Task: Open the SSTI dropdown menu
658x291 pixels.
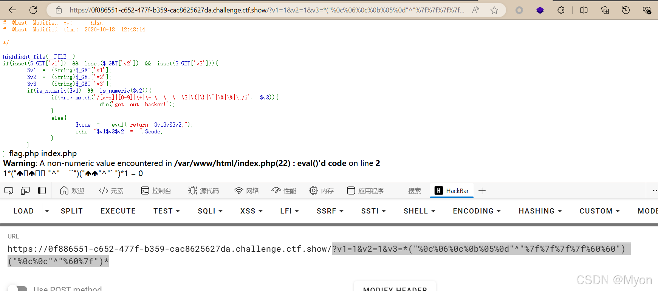Action: pos(373,211)
